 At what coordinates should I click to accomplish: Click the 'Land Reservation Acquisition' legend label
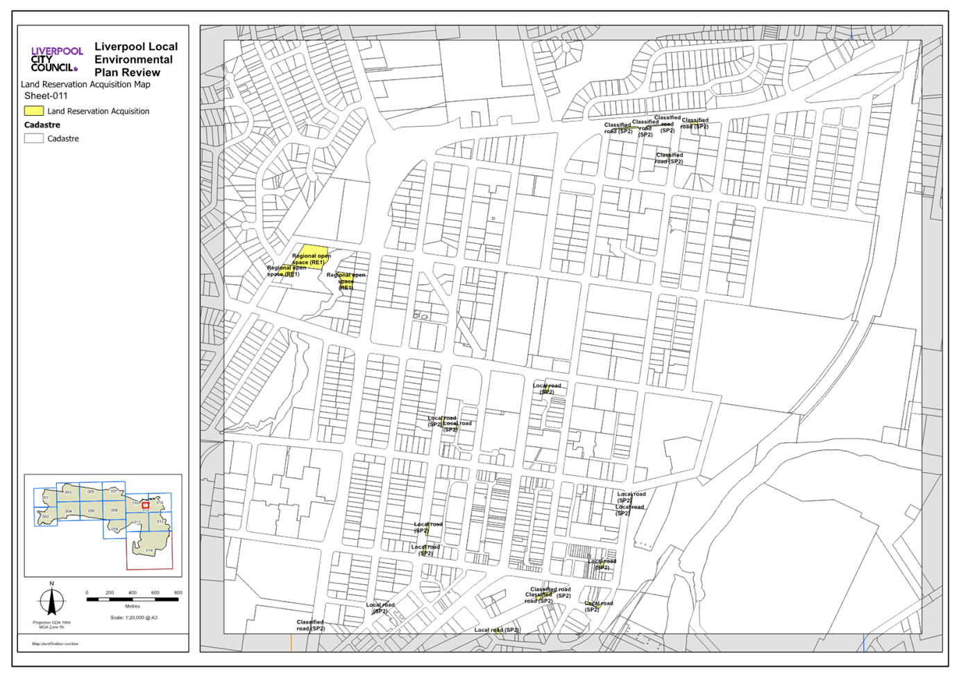pos(99,111)
